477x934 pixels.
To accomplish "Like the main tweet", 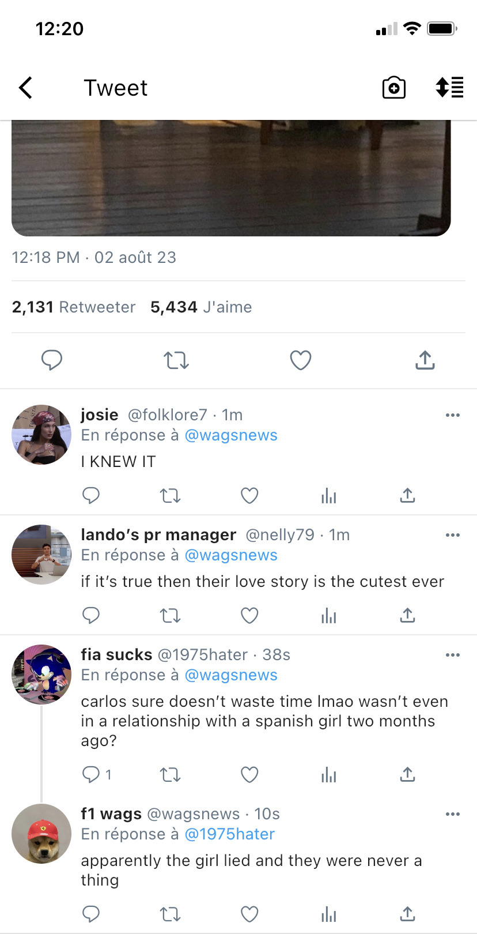I will pos(300,360).
